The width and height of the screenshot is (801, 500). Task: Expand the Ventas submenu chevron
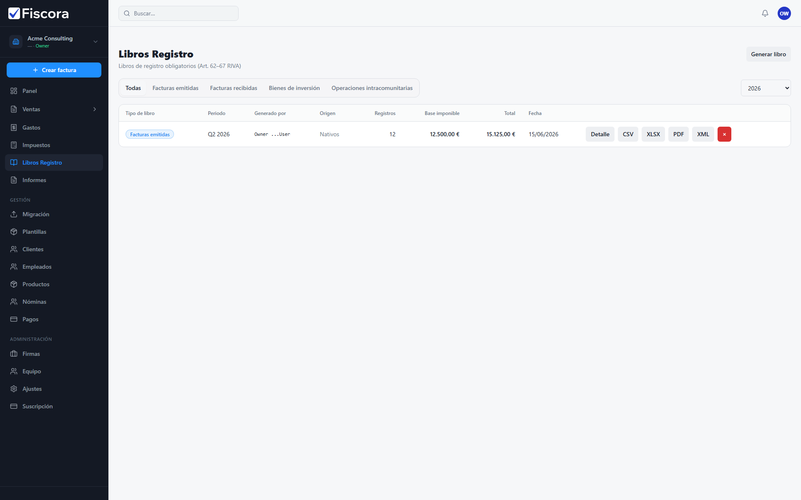95,109
